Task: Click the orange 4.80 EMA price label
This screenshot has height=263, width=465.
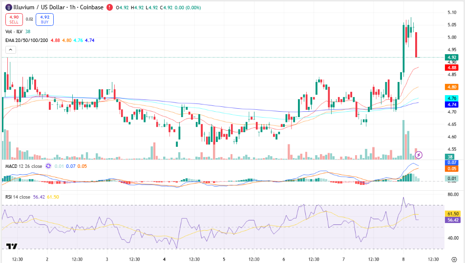Action: point(452,87)
